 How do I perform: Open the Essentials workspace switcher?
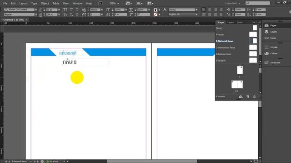(x=232, y=3)
